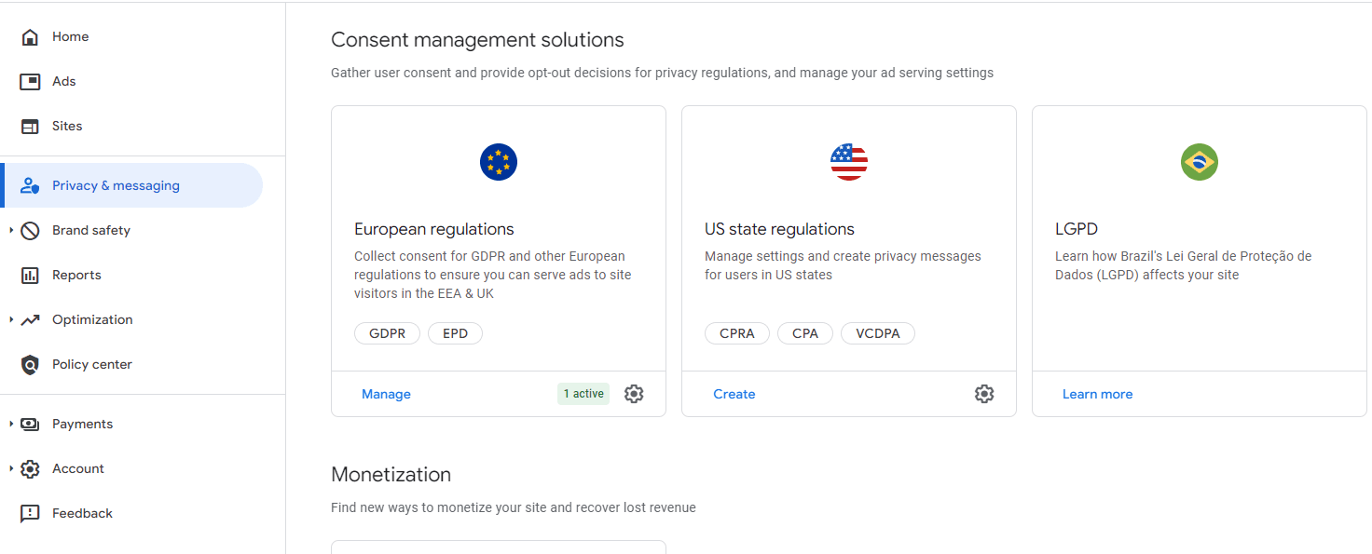Open Feedback label in sidebar

82,514
